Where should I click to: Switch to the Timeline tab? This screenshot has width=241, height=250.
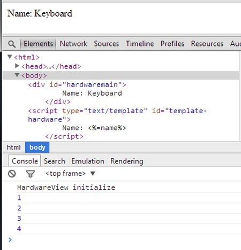tap(140, 44)
